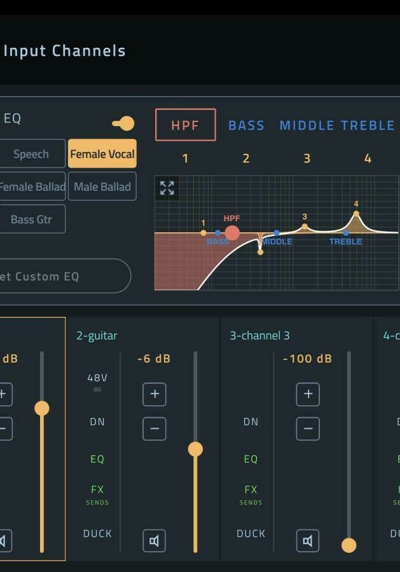Select the HPF band tab
The height and width of the screenshot is (572, 400).
[x=185, y=125]
